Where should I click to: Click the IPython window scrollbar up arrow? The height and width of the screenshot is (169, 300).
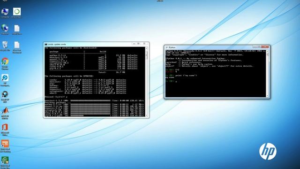pos(267,51)
